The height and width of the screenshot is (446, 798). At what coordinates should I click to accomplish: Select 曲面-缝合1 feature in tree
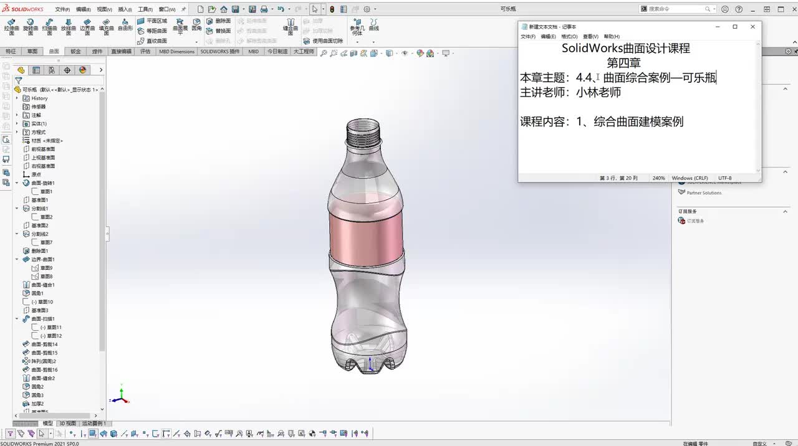[x=39, y=285]
